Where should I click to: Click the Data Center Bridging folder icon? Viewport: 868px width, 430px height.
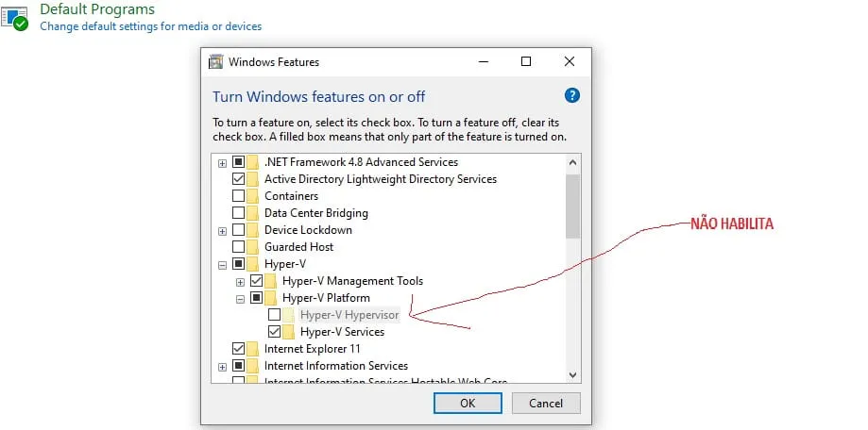pyautogui.click(x=252, y=213)
